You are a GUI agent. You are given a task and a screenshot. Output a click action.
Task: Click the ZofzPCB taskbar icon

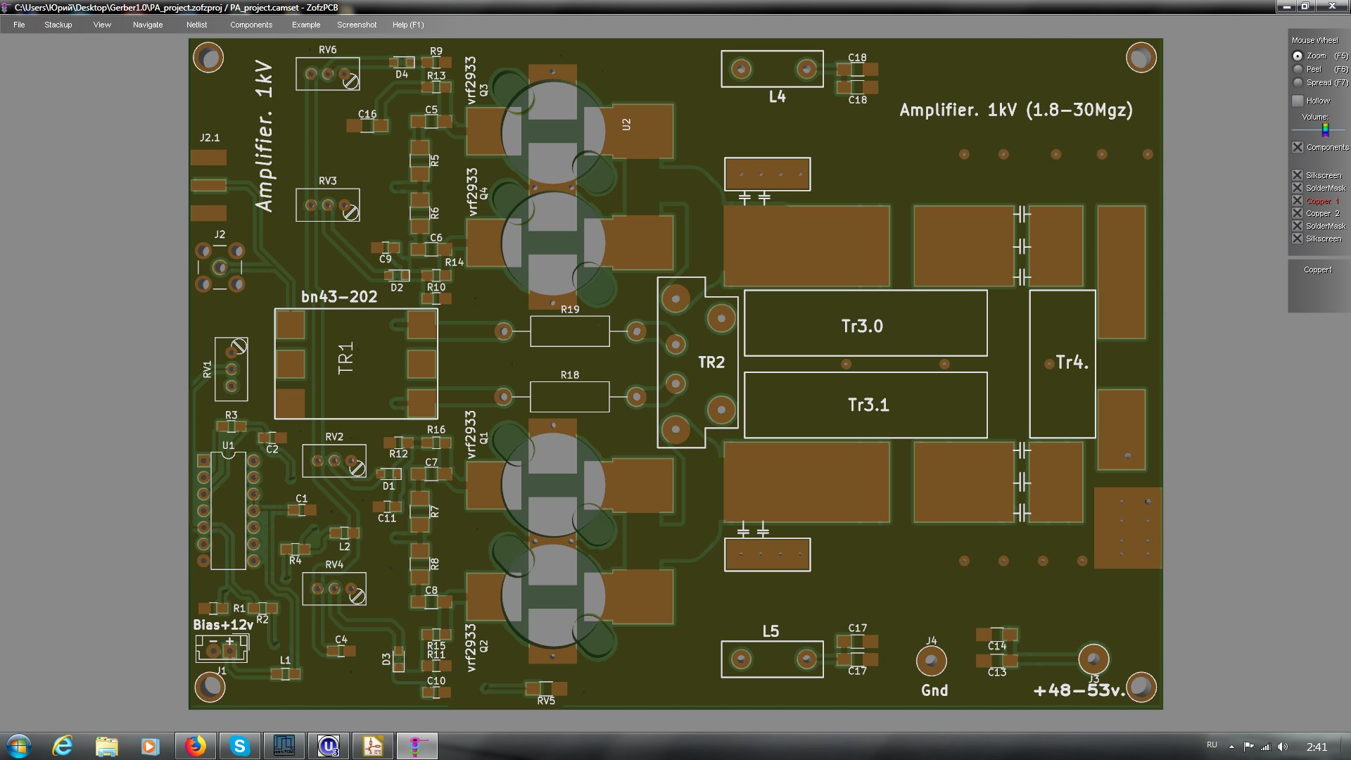417,746
